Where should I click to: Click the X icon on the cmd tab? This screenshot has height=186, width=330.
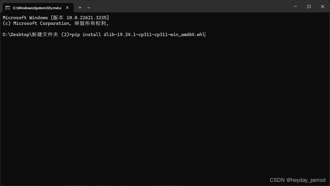click(67, 8)
